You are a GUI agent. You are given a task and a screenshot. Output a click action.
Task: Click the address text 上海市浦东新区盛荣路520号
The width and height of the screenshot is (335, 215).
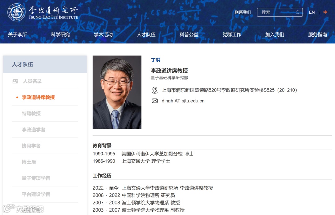(x=230, y=90)
